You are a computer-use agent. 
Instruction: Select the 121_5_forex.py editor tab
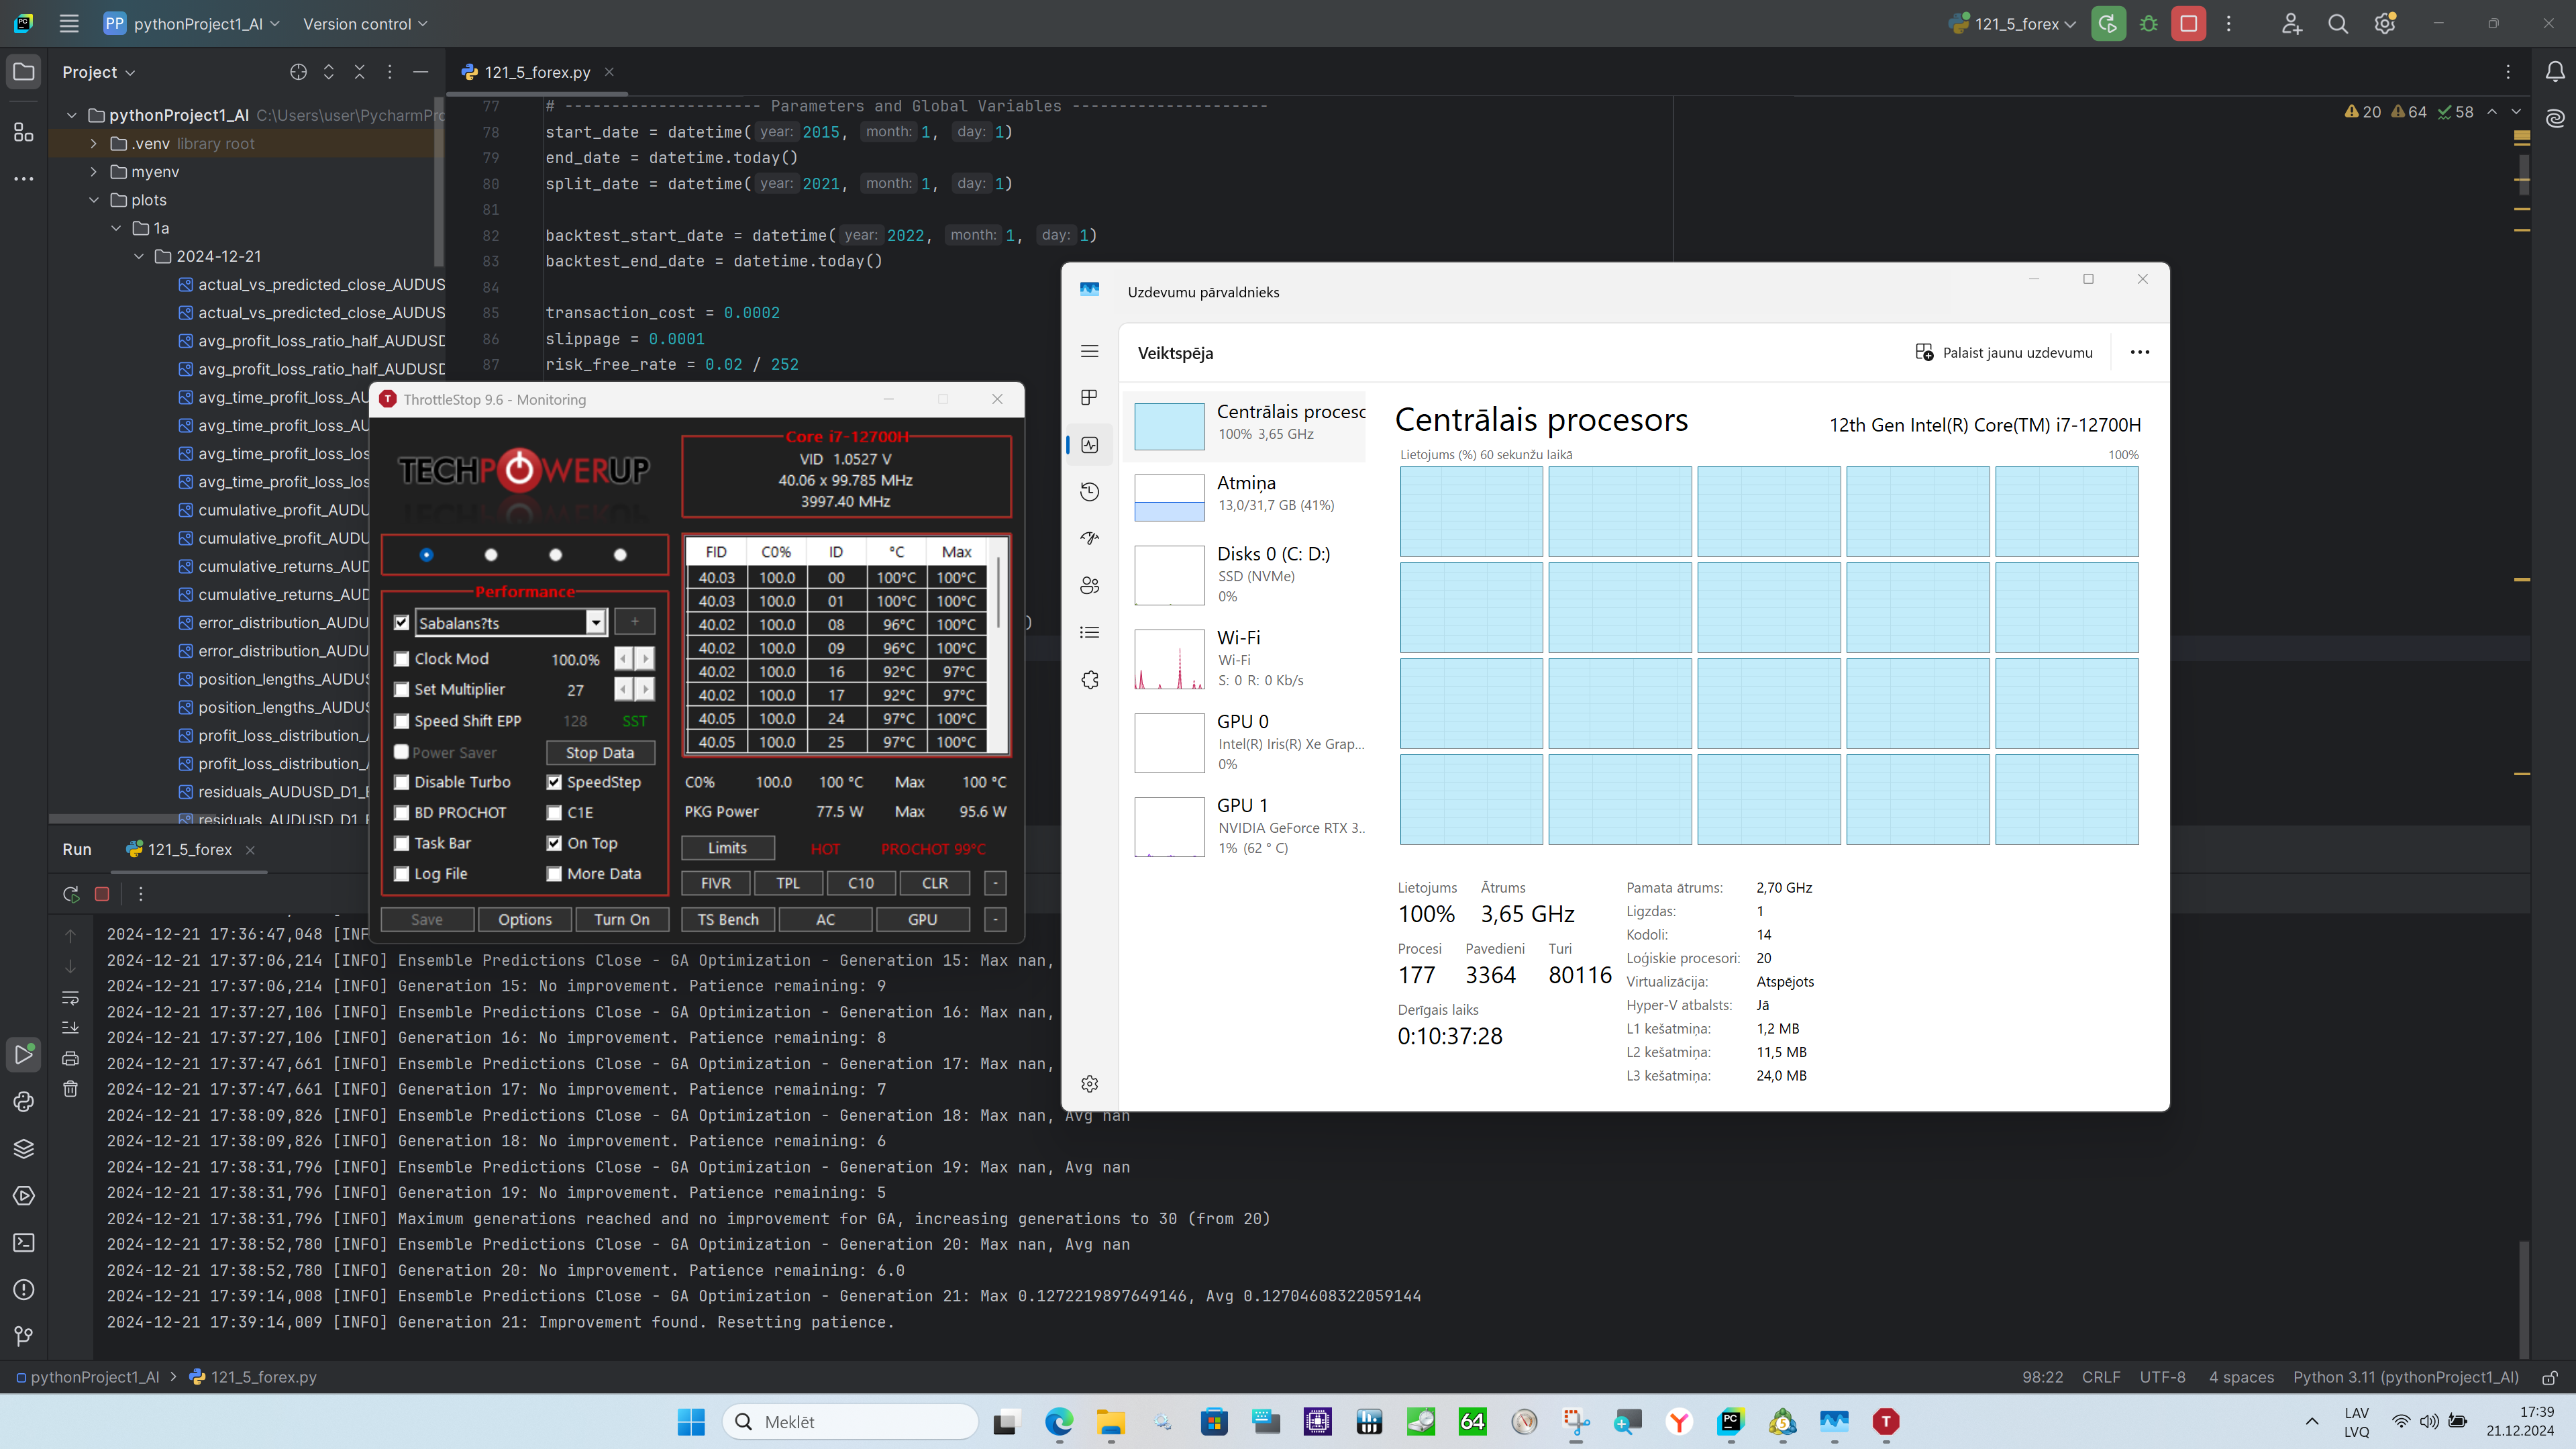click(537, 72)
